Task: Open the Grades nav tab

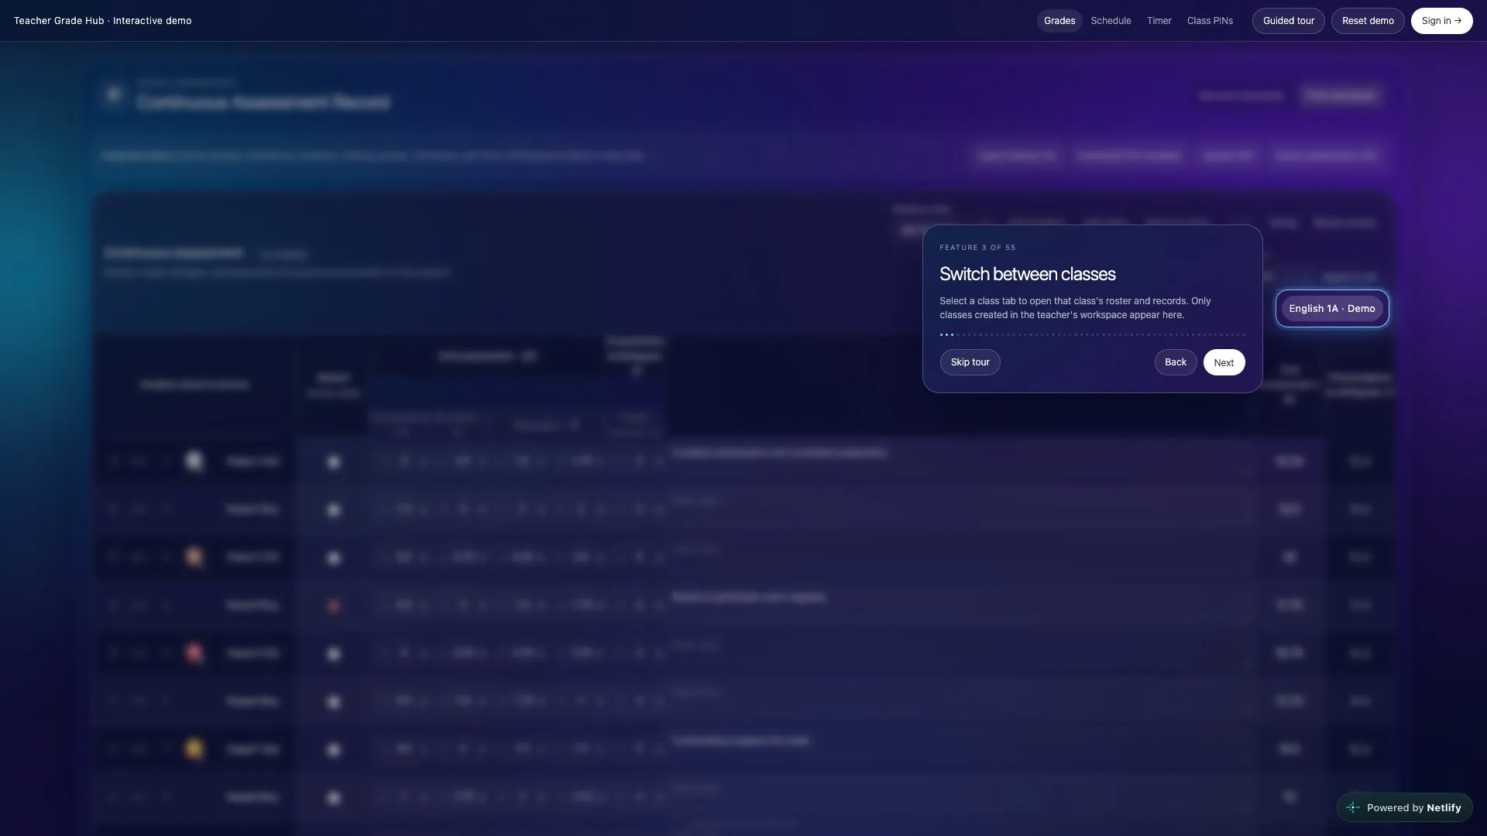Action: coord(1059,21)
